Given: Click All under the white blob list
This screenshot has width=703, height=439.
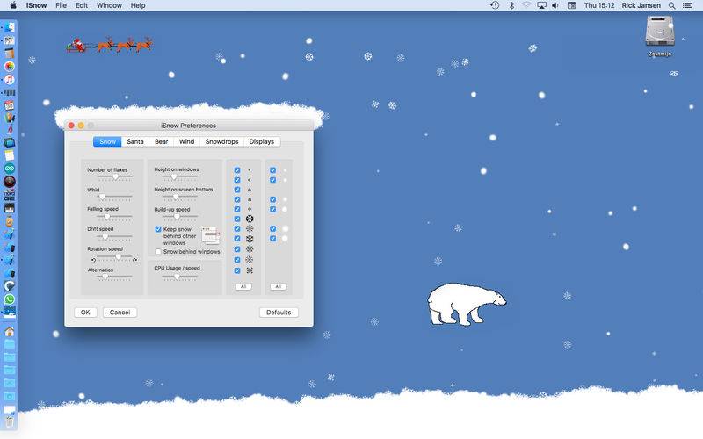Looking at the screenshot, I should point(278,286).
